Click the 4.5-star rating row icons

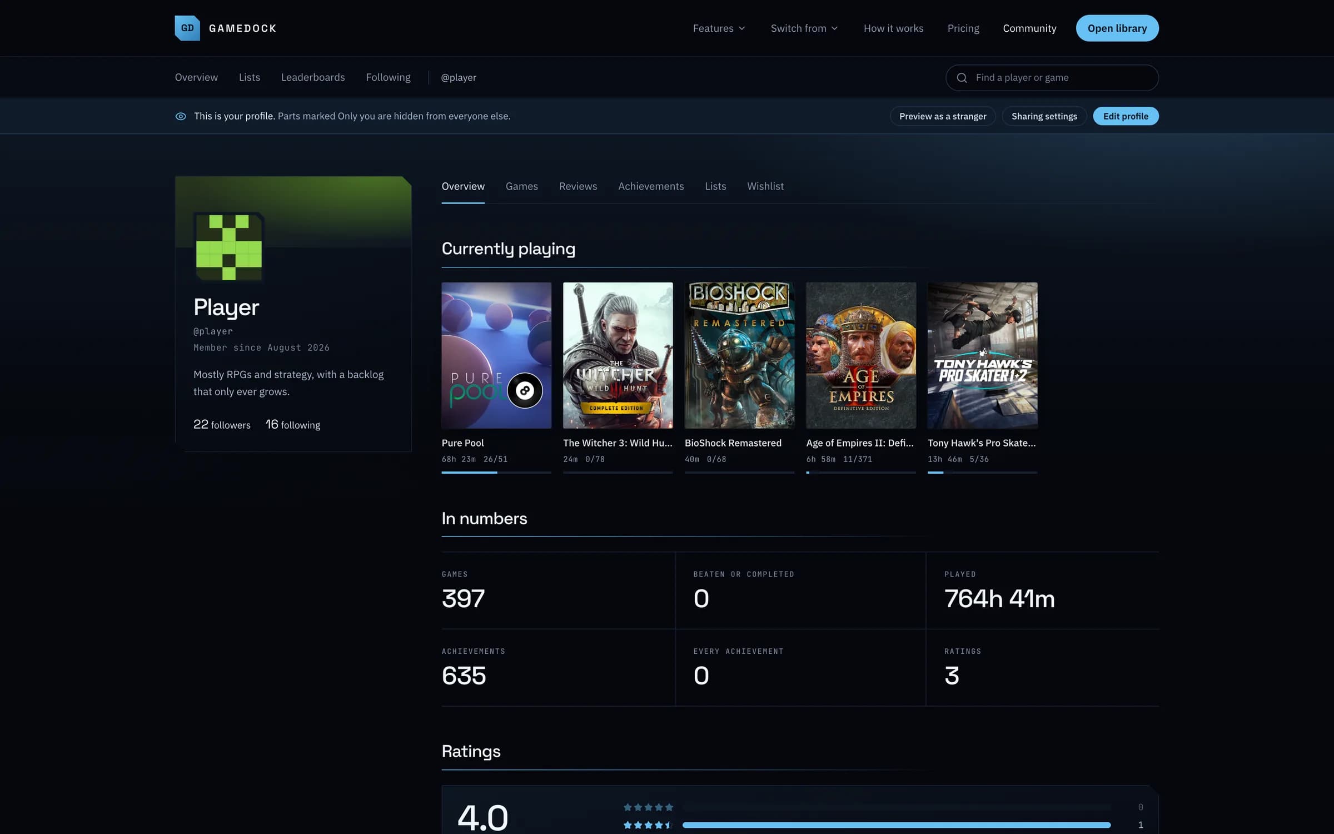(648, 825)
